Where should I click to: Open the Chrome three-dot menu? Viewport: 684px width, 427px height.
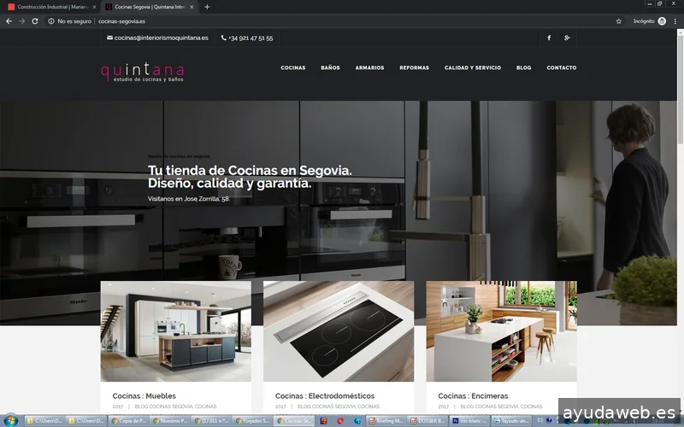click(675, 20)
